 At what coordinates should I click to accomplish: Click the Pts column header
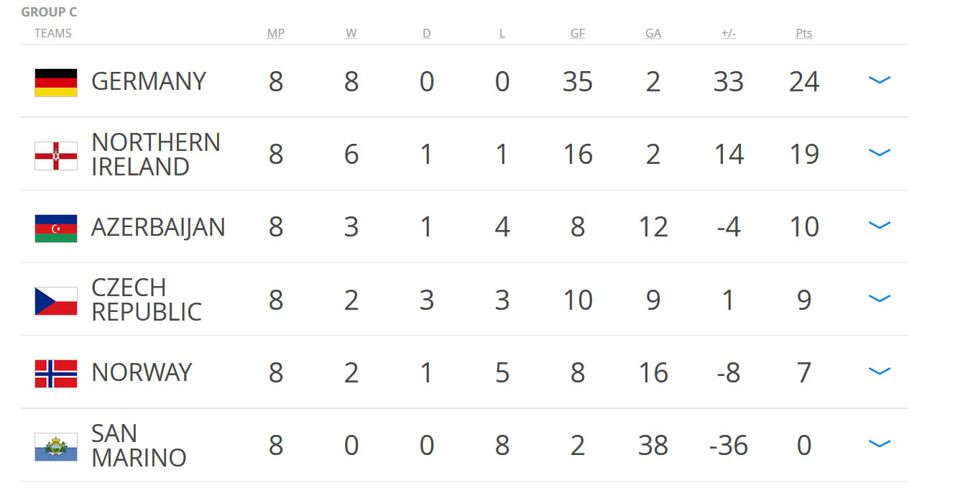point(803,33)
